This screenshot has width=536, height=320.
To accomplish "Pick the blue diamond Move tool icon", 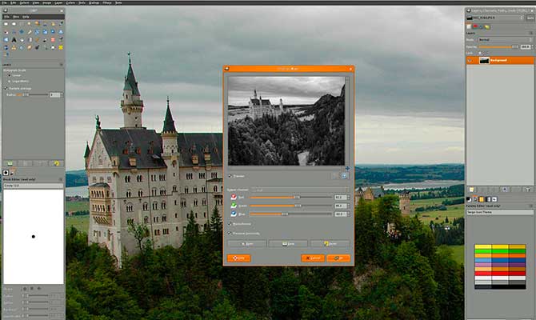I will (22, 32).
